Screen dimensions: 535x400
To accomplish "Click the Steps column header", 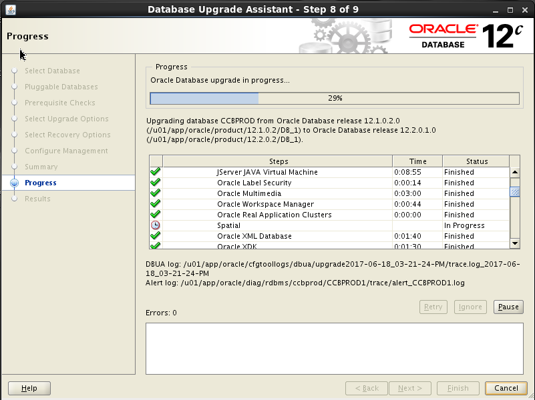I will 278,161.
